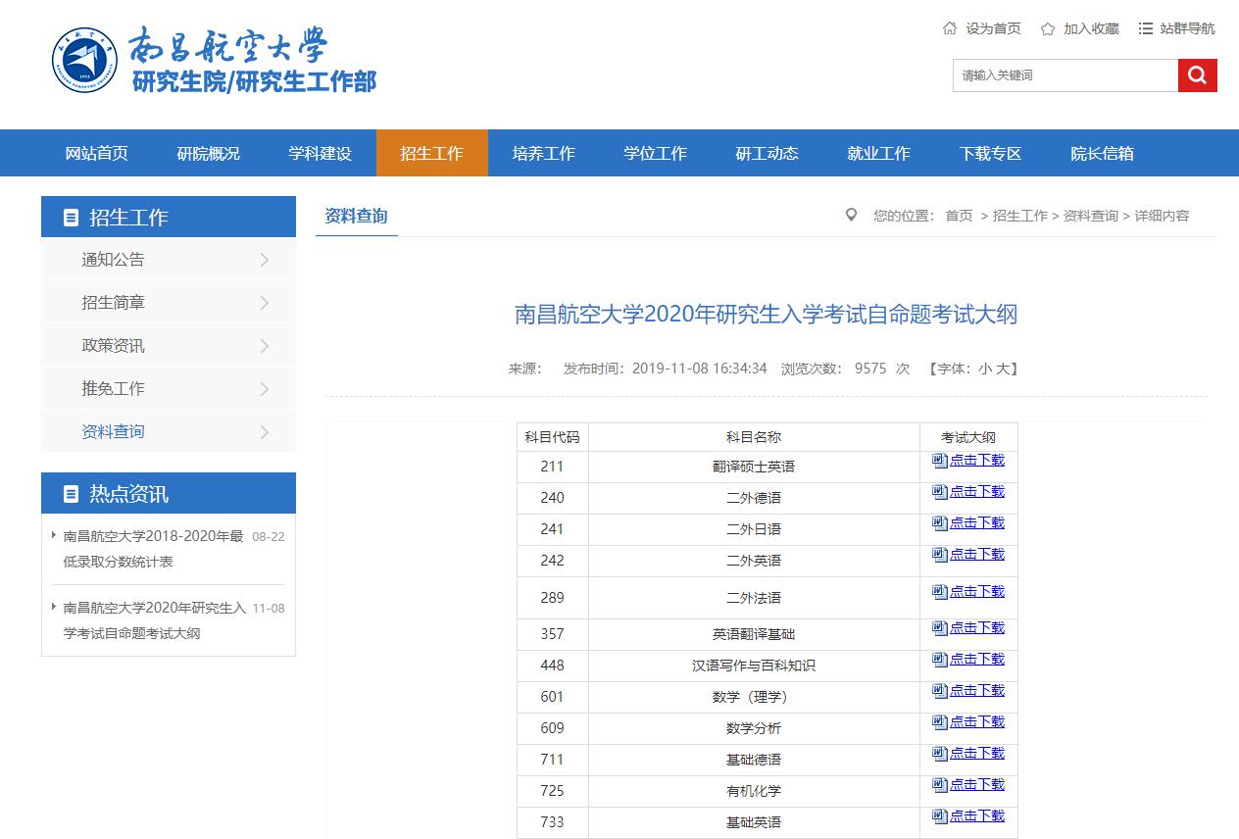Screen dimensions: 1239x839
Task: Click Word file icon for 二外法语
Action: point(940,592)
